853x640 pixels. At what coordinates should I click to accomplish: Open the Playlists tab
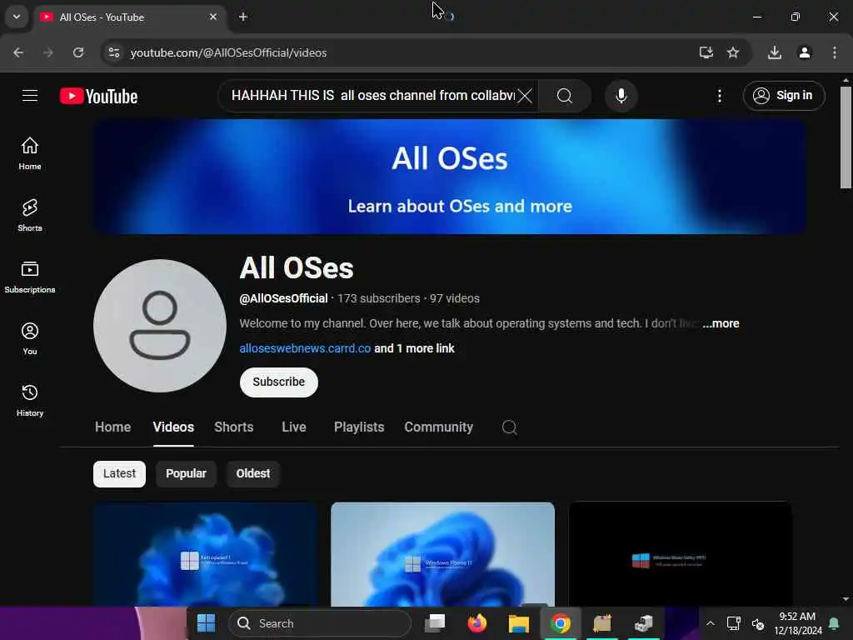pyautogui.click(x=359, y=427)
